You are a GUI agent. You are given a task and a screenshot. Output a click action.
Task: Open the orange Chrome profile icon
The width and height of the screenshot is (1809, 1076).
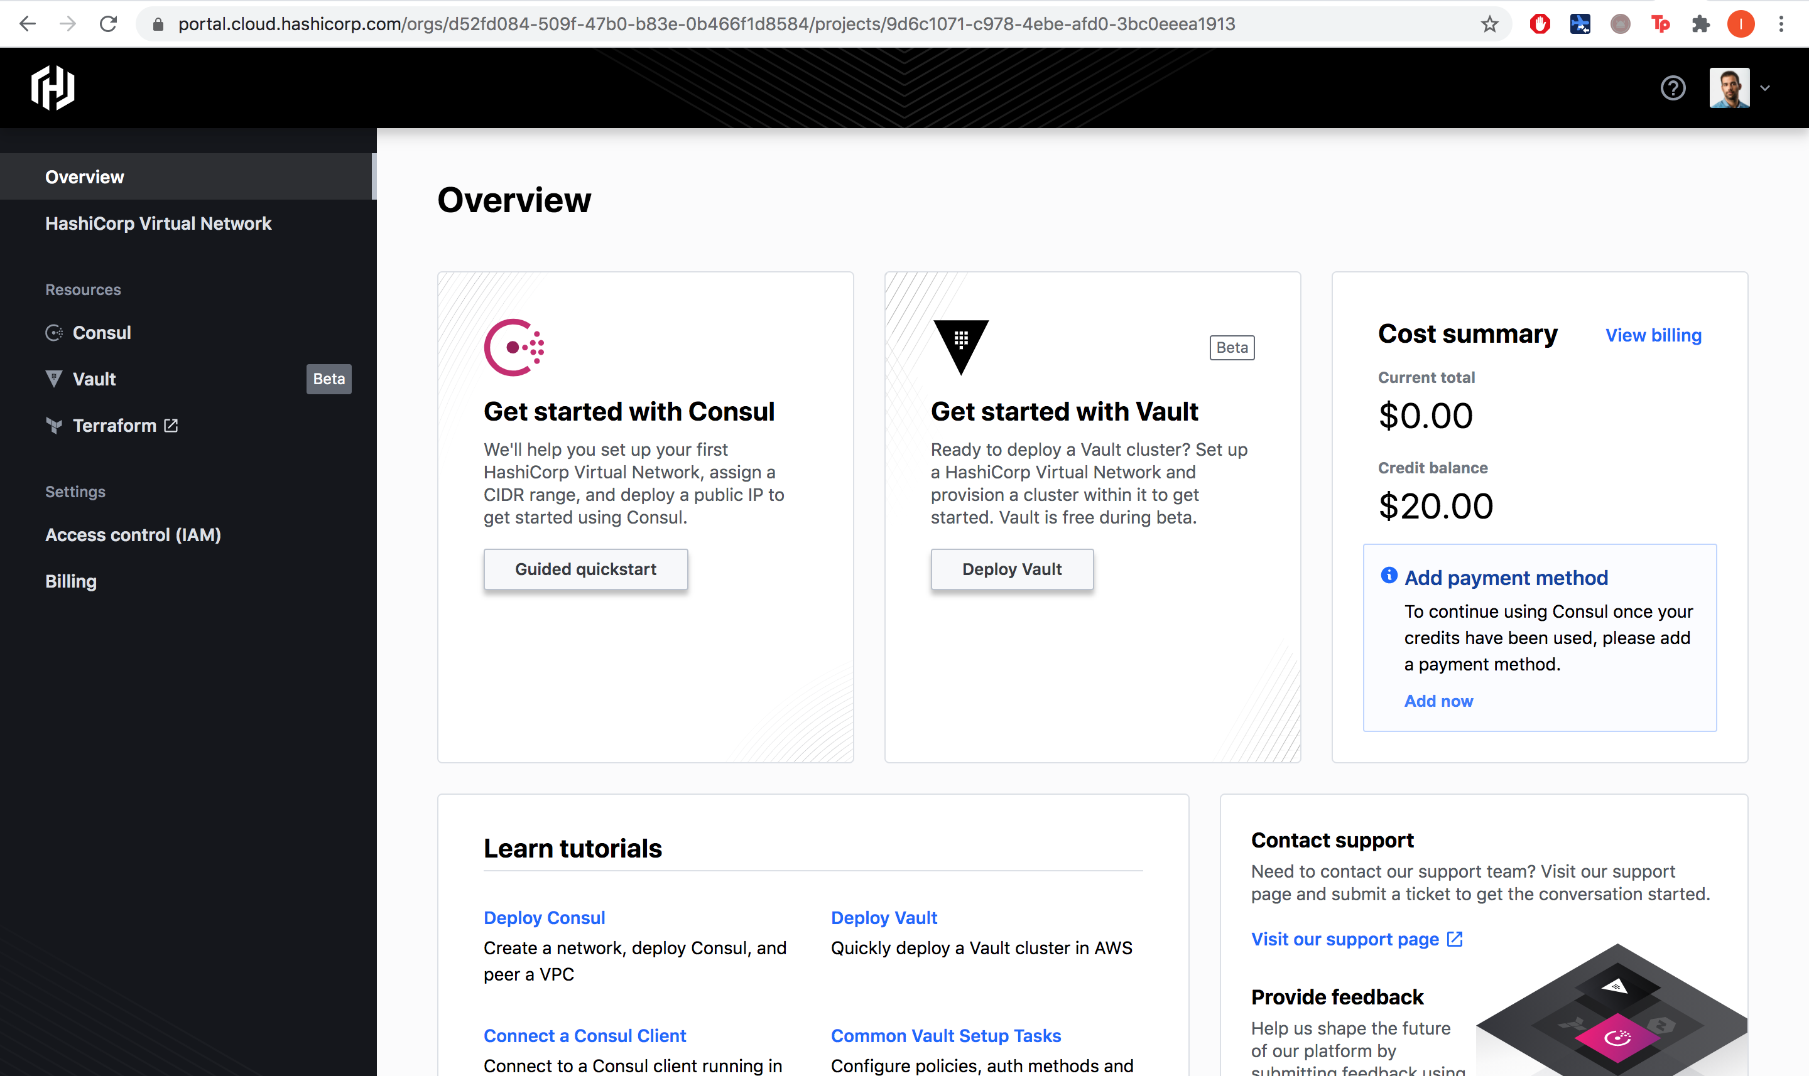tap(1741, 24)
